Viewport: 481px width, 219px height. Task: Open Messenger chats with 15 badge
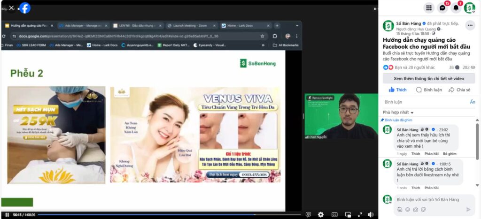pyautogui.click(x=442, y=8)
